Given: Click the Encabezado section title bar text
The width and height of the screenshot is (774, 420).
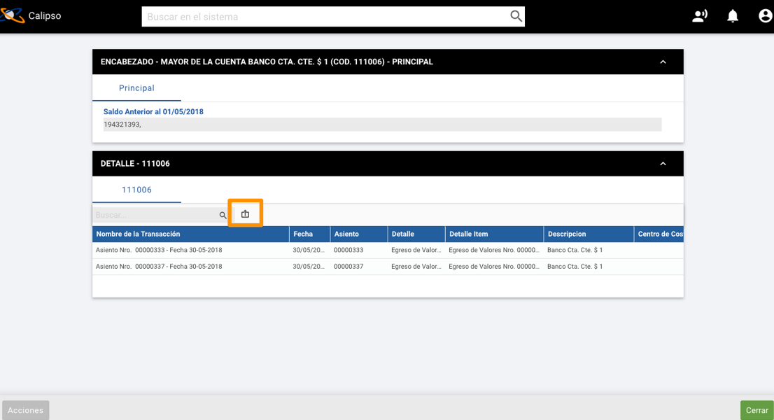Looking at the screenshot, I should [x=267, y=62].
